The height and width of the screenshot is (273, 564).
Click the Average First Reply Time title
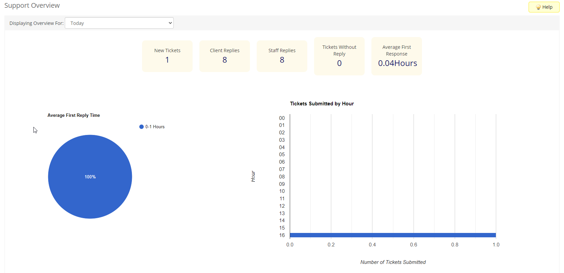pyautogui.click(x=74, y=115)
